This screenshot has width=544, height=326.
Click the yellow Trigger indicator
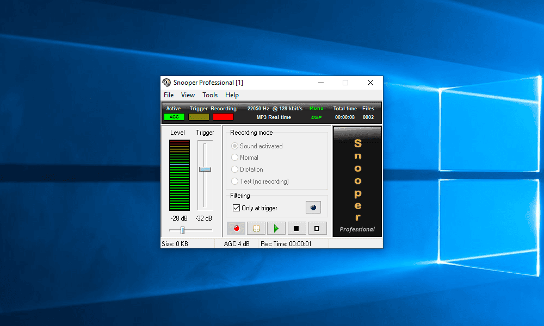(x=199, y=117)
